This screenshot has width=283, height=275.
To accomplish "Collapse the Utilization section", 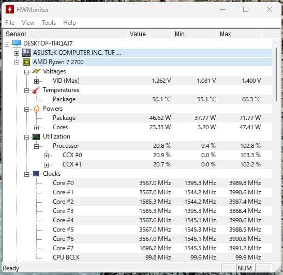I will (x=26, y=137).
